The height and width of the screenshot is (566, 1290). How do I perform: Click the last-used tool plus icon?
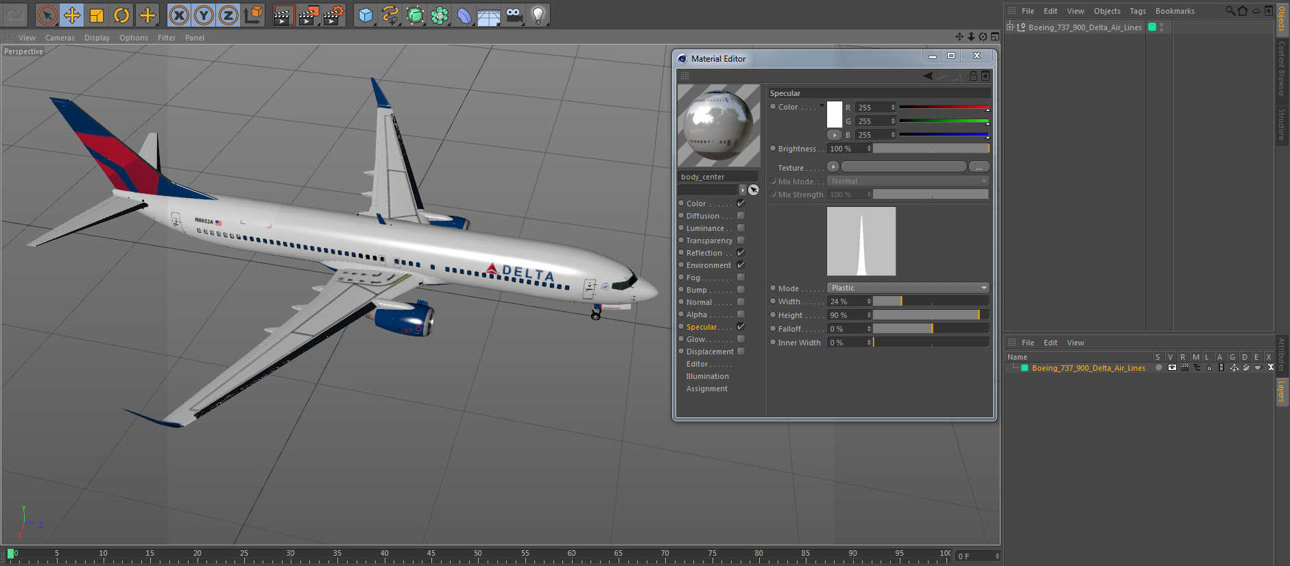tap(147, 15)
